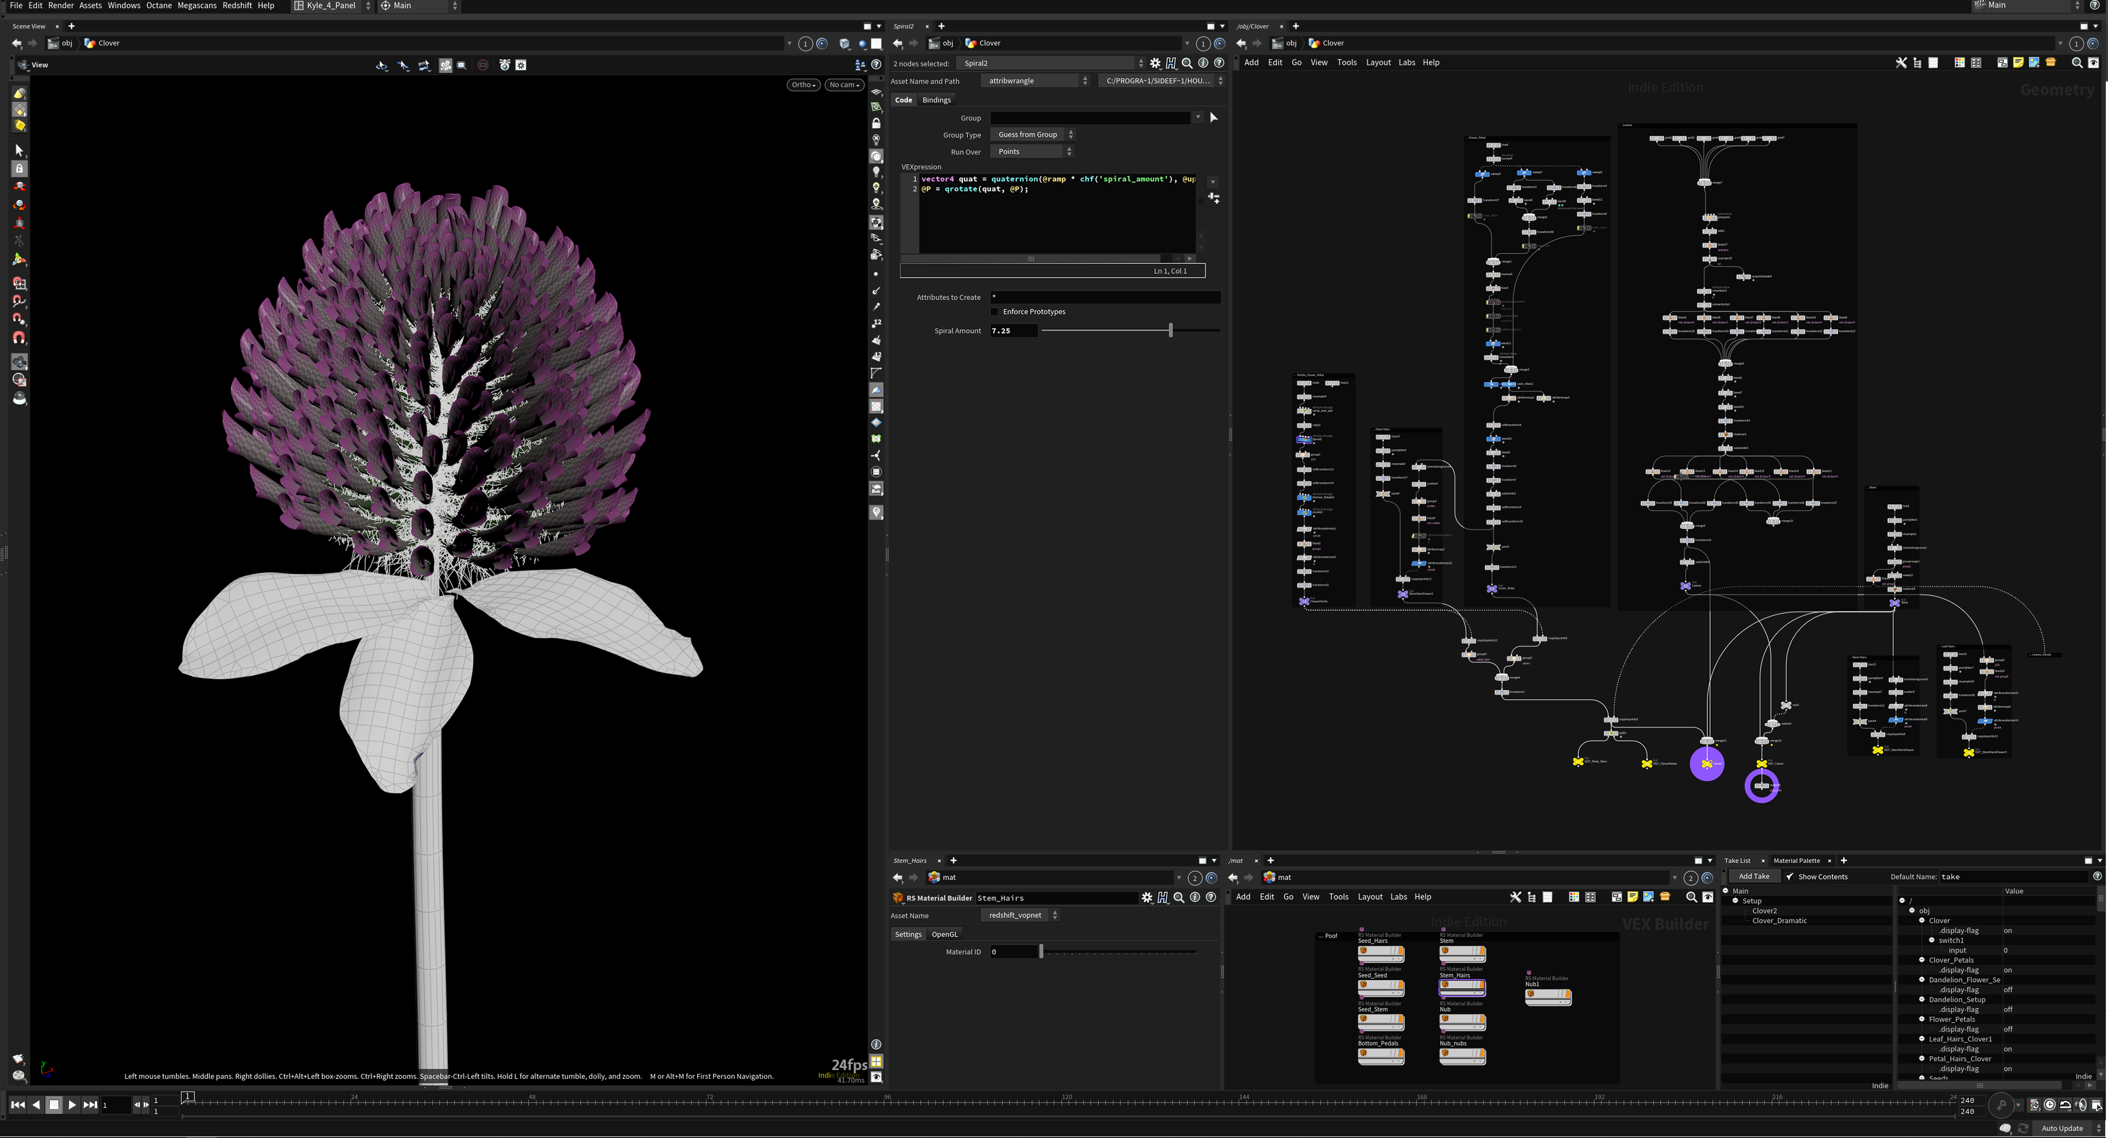Open the Megascans menu
Image resolution: width=2108 pixels, height=1138 pixels.
pos(197,5)
